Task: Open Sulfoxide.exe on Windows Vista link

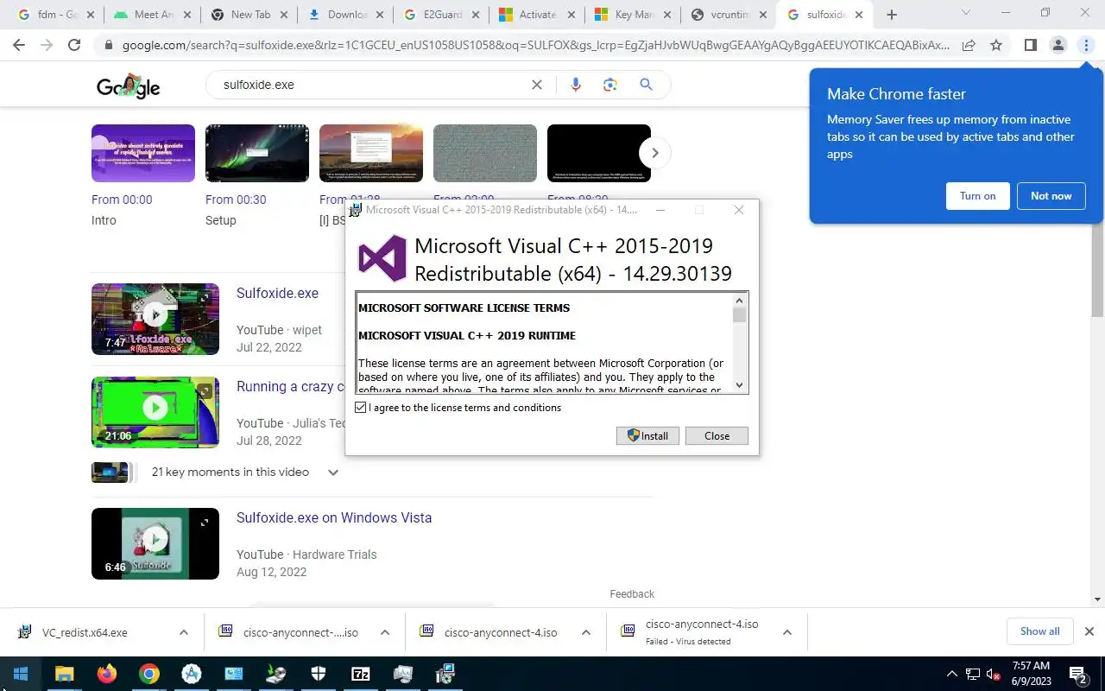Action: coord(334,518)
